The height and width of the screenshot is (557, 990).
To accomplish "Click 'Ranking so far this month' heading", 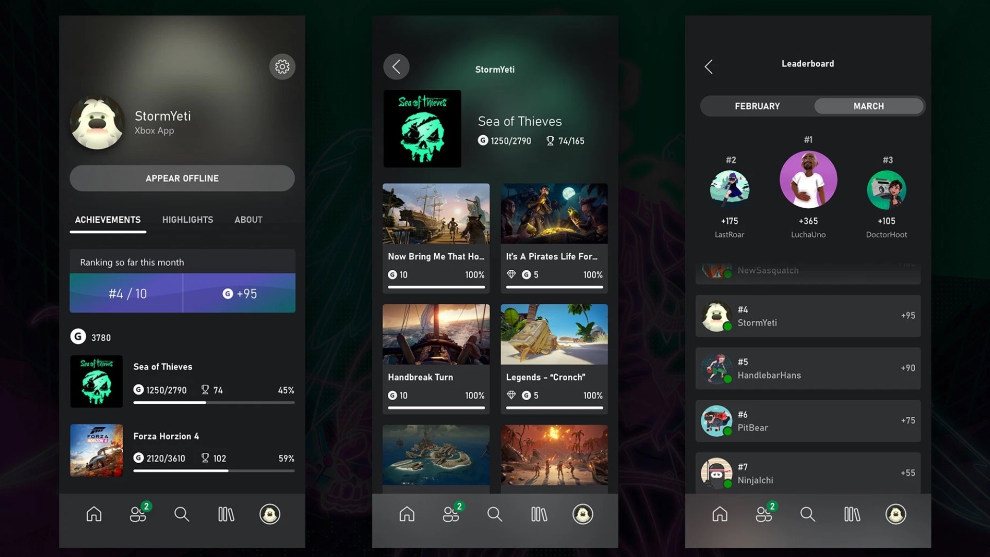I will click(x=132, y=262).
